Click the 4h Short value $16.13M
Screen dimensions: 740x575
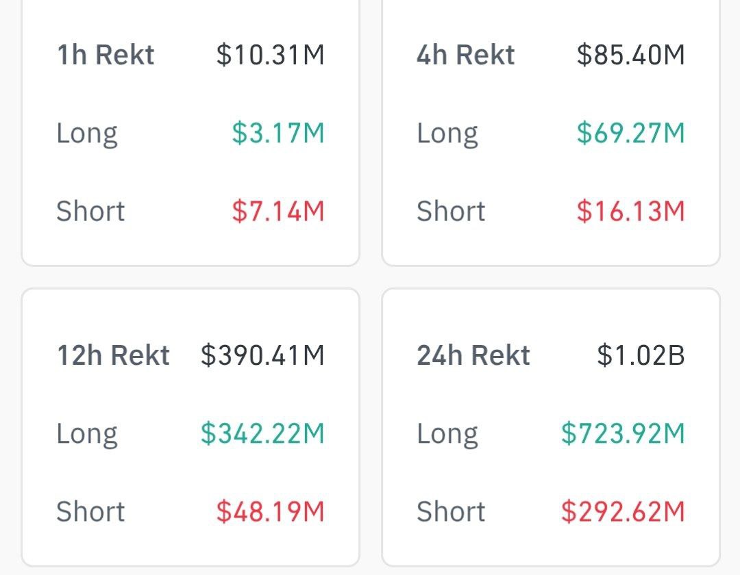[630, 211]
